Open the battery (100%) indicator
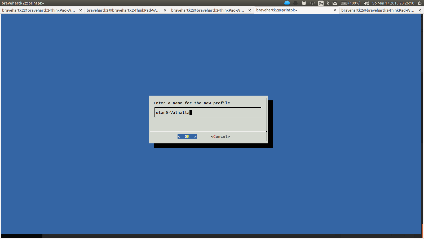This screenshot has height=239, width=424. (351, 3)
